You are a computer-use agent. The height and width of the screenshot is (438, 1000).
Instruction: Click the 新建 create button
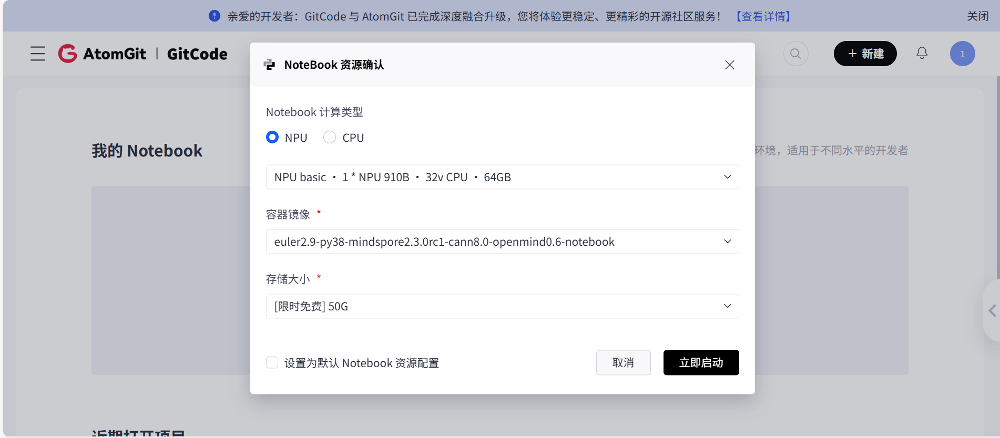tap(865, 54)
